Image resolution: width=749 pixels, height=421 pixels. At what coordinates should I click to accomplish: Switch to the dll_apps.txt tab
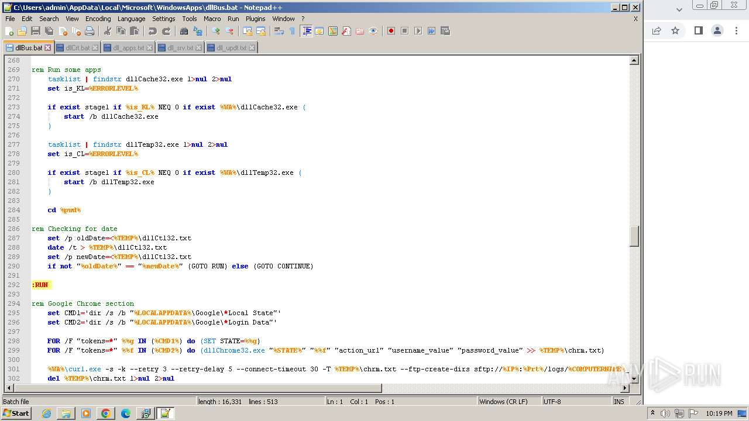point(128,48)
